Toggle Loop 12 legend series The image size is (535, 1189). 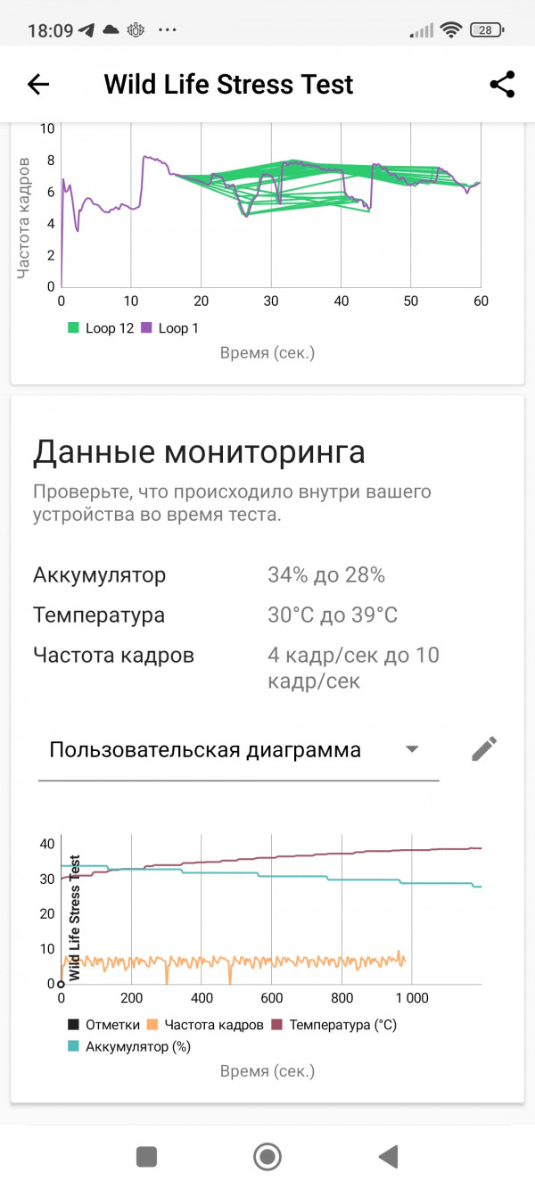pos(100,328)
